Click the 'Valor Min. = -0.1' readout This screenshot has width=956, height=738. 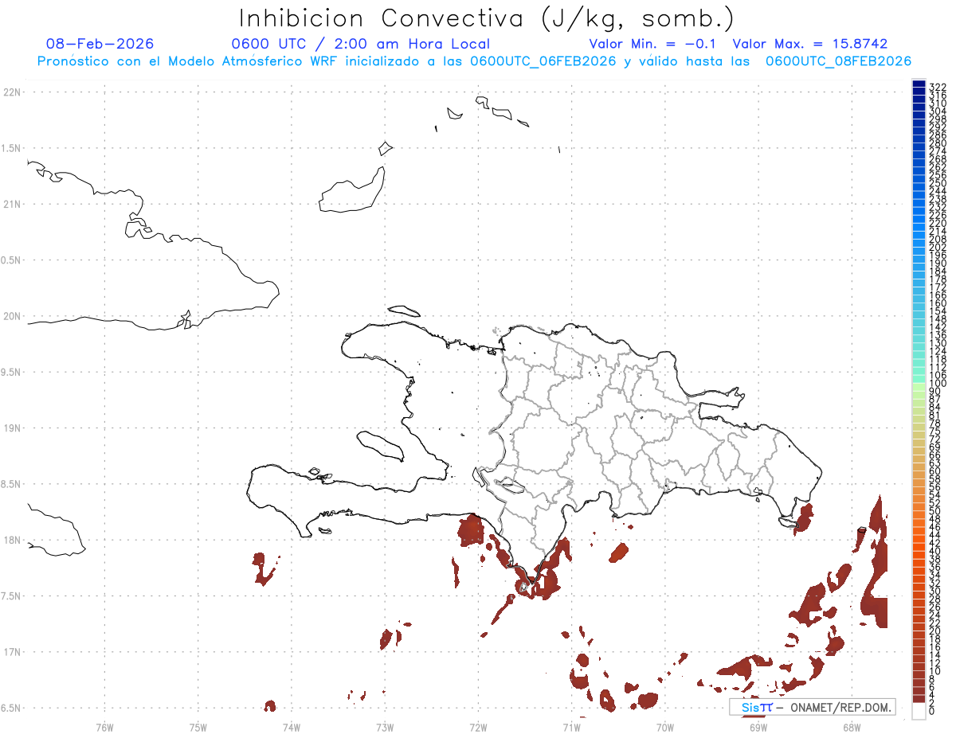653,44
